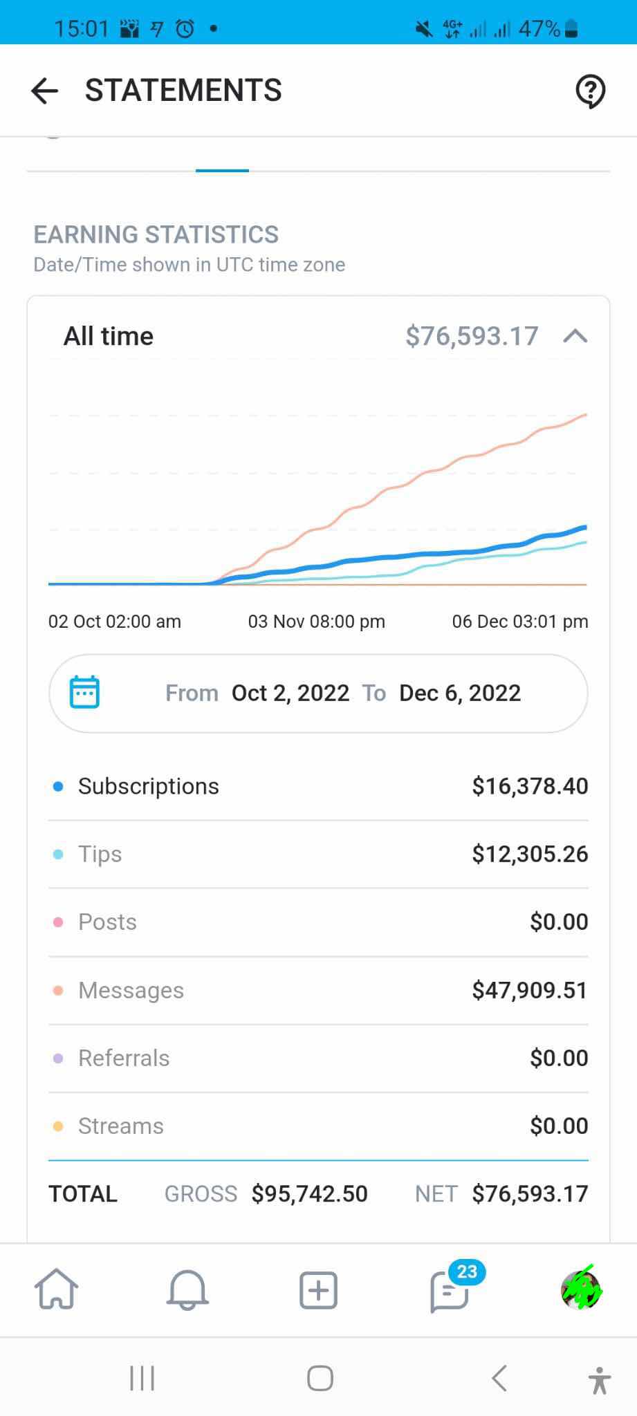
Task: Go back using the arrow icon
Action: coord(44,91)
